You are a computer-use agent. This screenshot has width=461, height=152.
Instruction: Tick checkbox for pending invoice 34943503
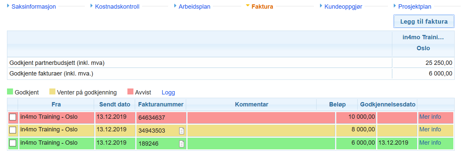(13, 130)
